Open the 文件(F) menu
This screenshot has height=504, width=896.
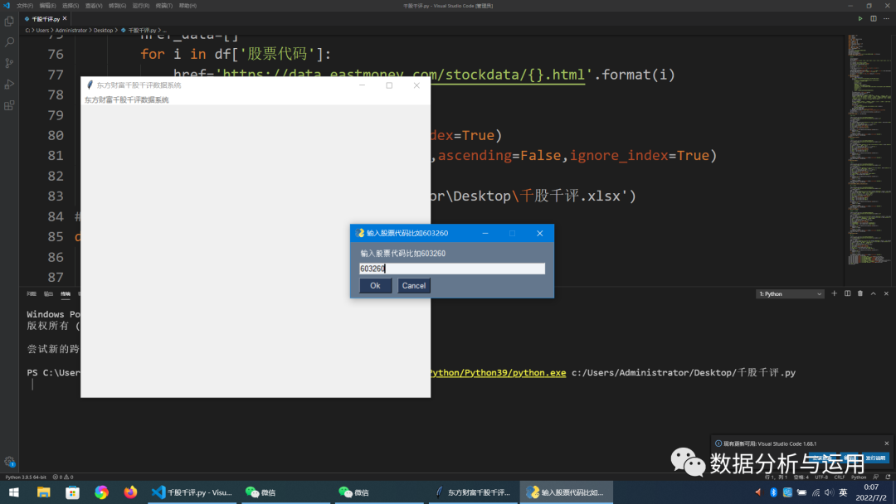(x=25, y=6)
